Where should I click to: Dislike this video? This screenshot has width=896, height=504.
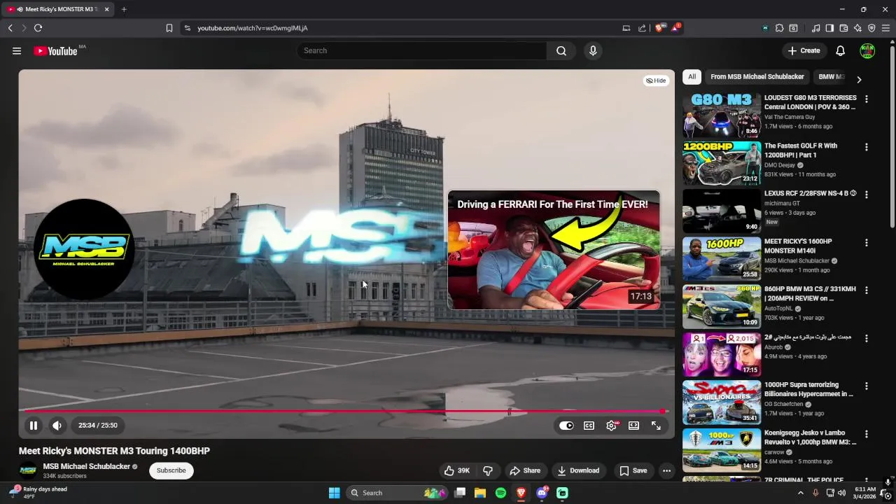(x=488, y=470)
